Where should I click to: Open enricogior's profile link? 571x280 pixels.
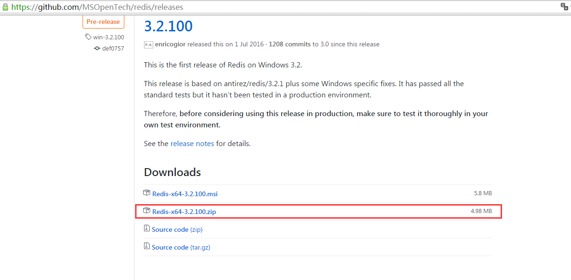[x=170, y=44]
